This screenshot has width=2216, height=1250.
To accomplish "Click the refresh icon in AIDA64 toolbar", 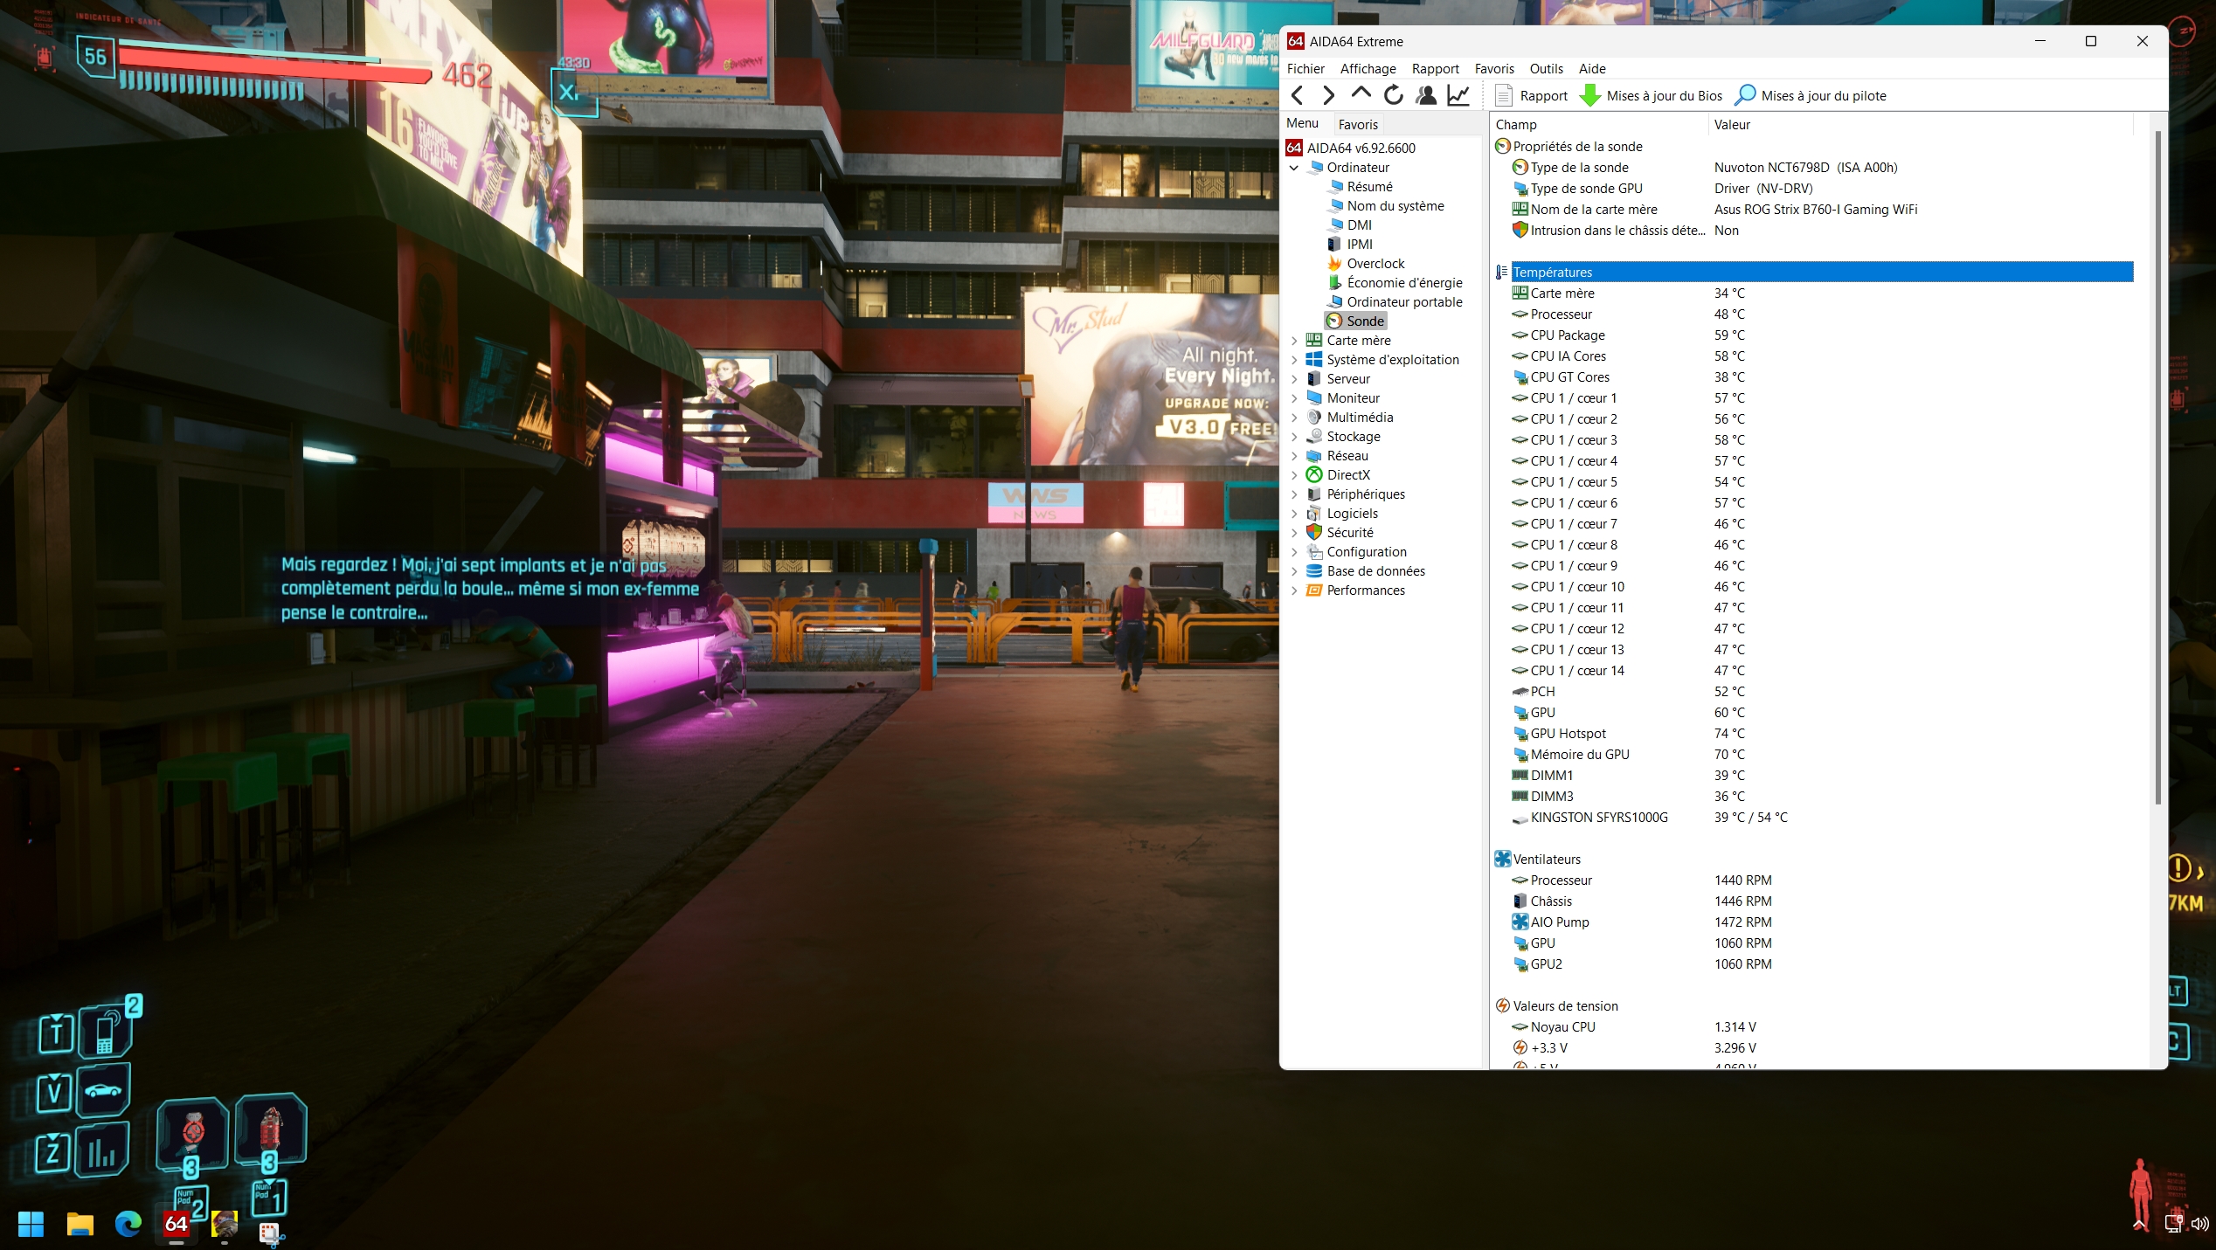I will click(x=1394, y=95).
